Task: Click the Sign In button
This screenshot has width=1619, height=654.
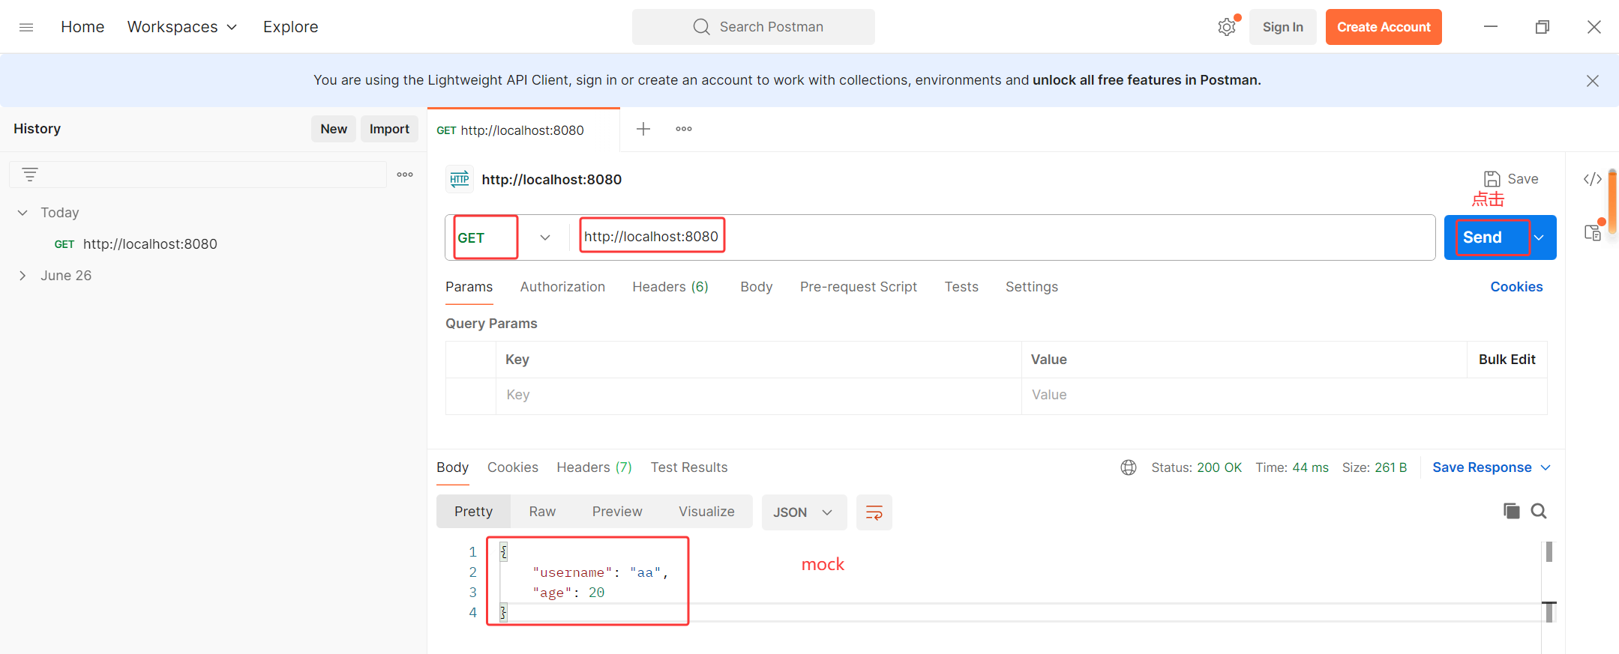Action: (x=1283, y=27)
